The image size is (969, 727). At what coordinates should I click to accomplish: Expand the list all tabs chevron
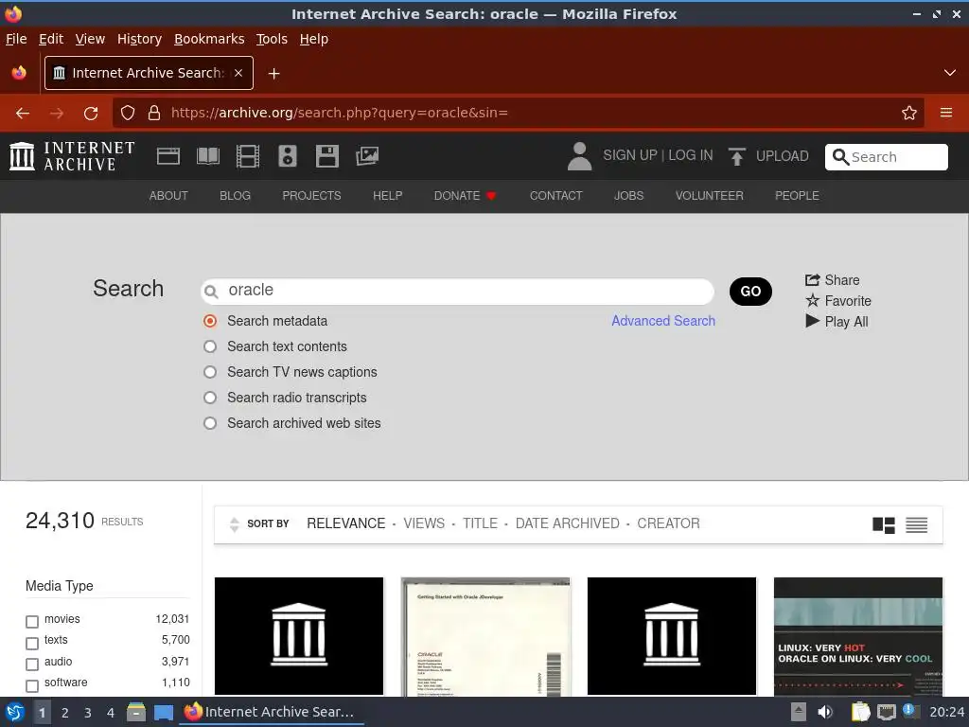[x=950, y=73]
